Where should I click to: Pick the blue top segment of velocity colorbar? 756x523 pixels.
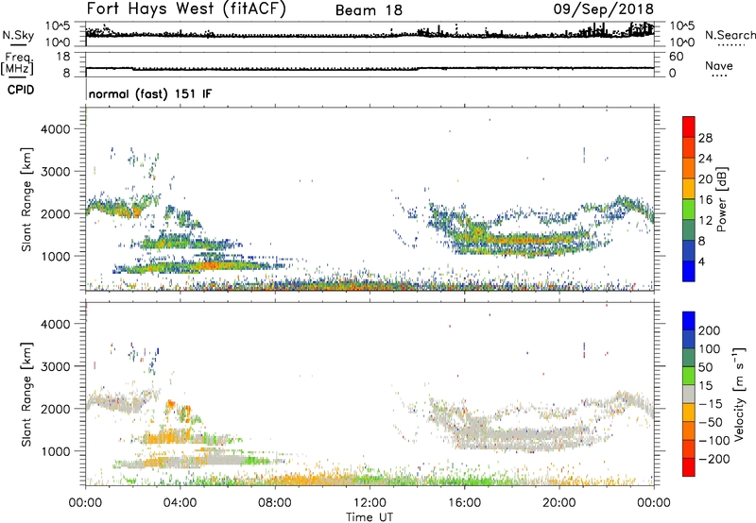689,321
